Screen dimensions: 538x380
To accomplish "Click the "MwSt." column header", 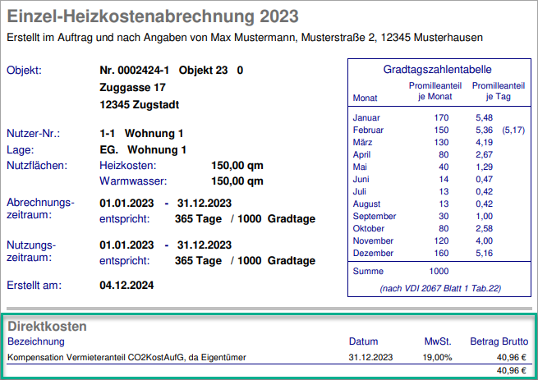I will point(438,341).
